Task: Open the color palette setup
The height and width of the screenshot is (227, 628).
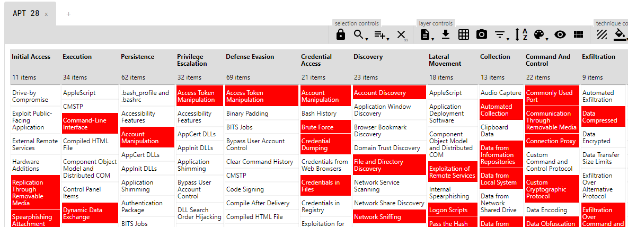Action: (539, 35)
